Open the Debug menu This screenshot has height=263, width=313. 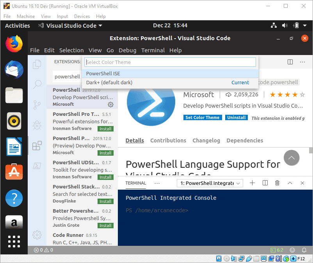click(x=128, y=50)
